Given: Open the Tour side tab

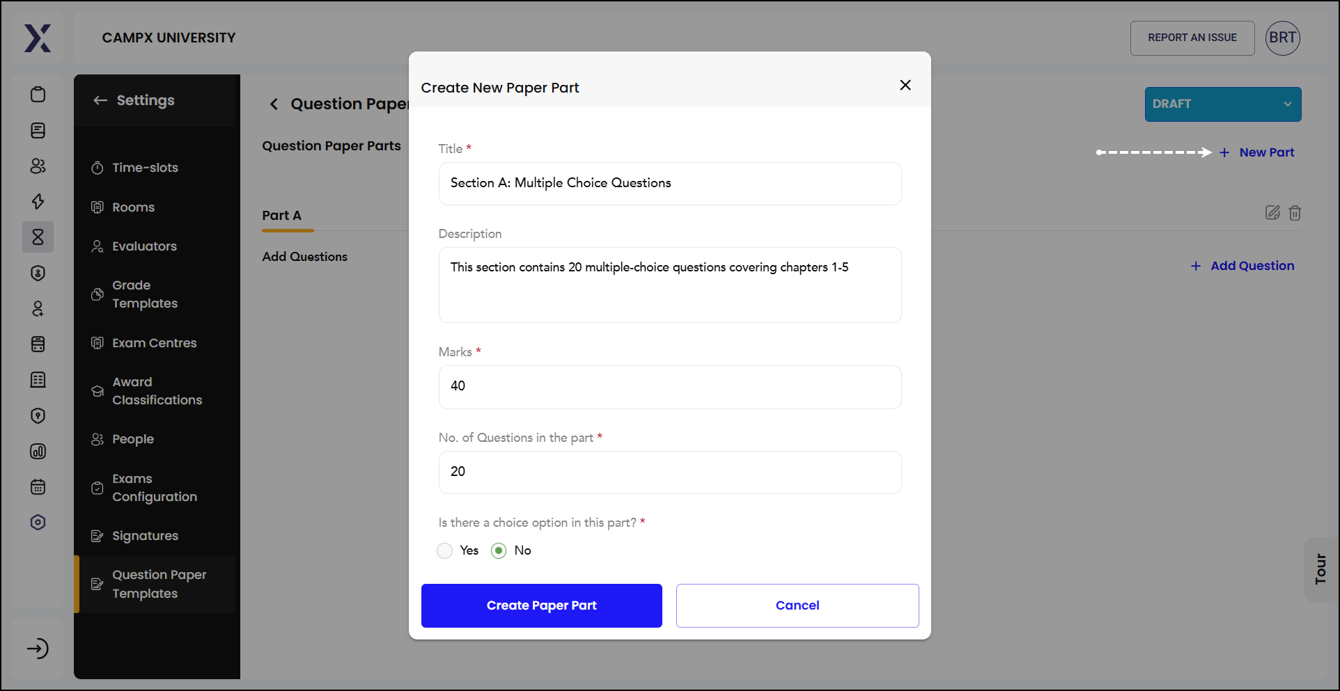Looking at the screenshot, I should pyautogui.click(x=1320, y=569).
